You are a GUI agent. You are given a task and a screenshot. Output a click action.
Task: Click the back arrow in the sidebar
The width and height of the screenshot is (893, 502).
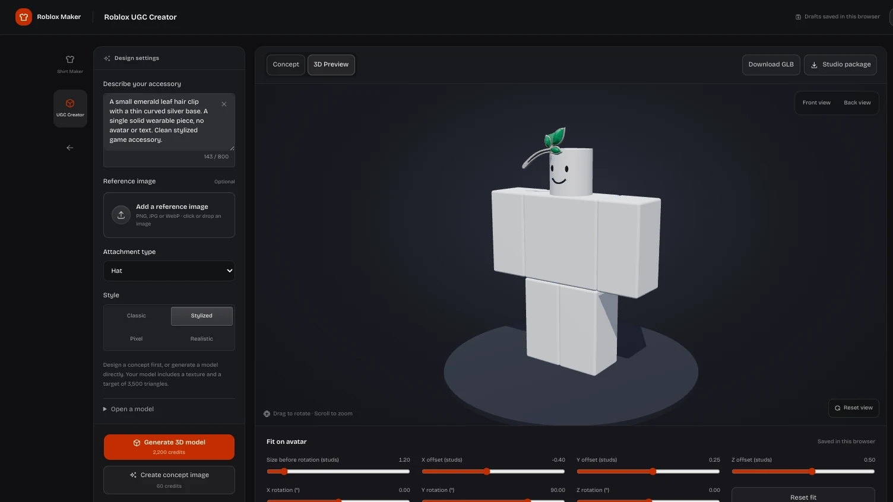[x=70, y=148]
